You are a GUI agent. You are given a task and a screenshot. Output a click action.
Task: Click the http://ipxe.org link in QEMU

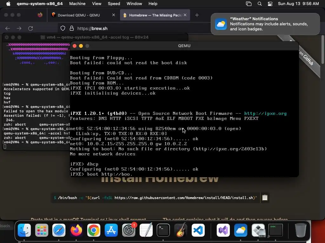tap(265, 114)
